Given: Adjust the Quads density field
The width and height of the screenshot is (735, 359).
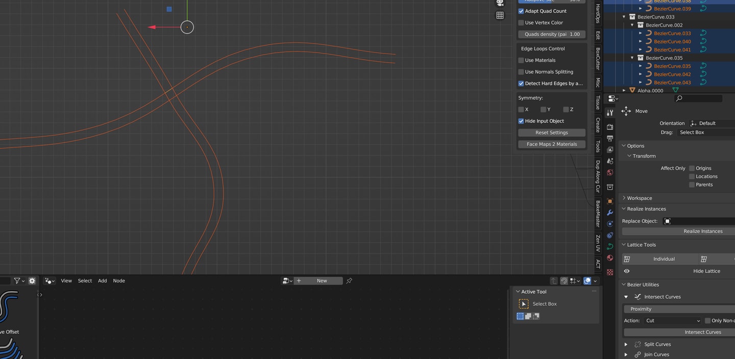Looking at the screenshot, I should pos(552,34).
